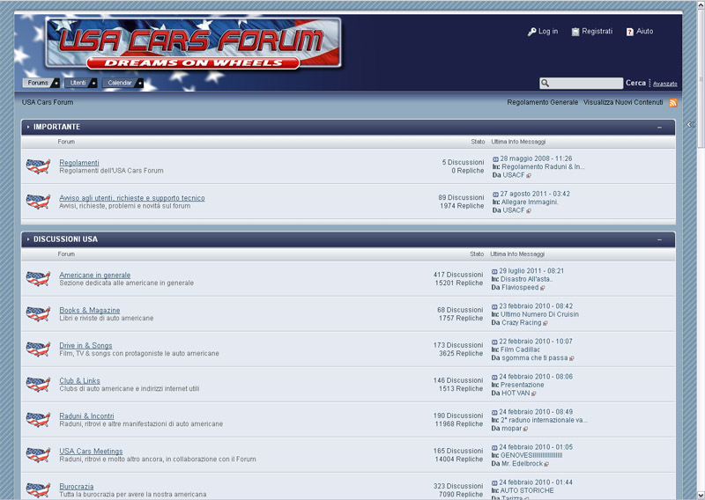Click the USA Cars Meetings flag icon
This screenshot has width=705, height=500.
click(38, 454)
